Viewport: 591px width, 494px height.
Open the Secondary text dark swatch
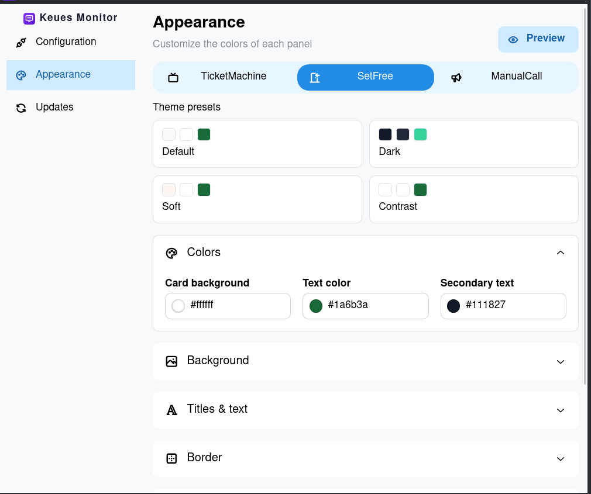(x=453, y=306)
